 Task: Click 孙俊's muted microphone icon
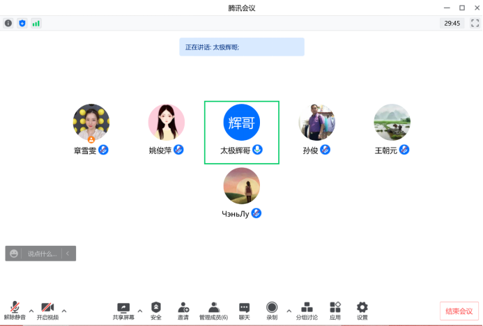tap(325, 150)
